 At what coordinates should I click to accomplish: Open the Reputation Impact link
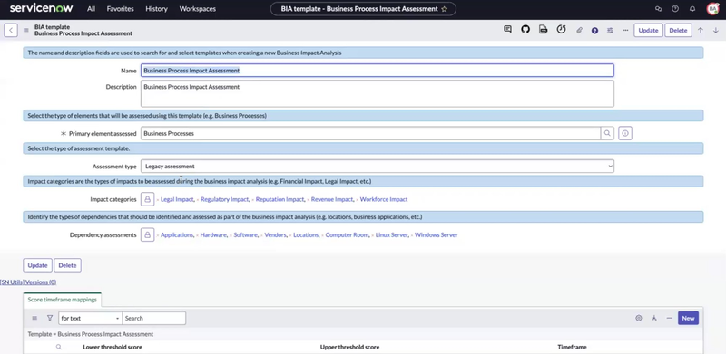[x=280, y=200]
